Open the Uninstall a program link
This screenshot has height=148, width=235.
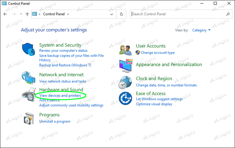(55, 121)
